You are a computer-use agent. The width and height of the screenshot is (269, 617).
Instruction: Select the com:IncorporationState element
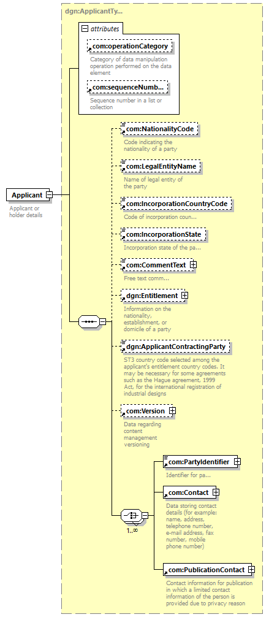[x=163, y=234]
